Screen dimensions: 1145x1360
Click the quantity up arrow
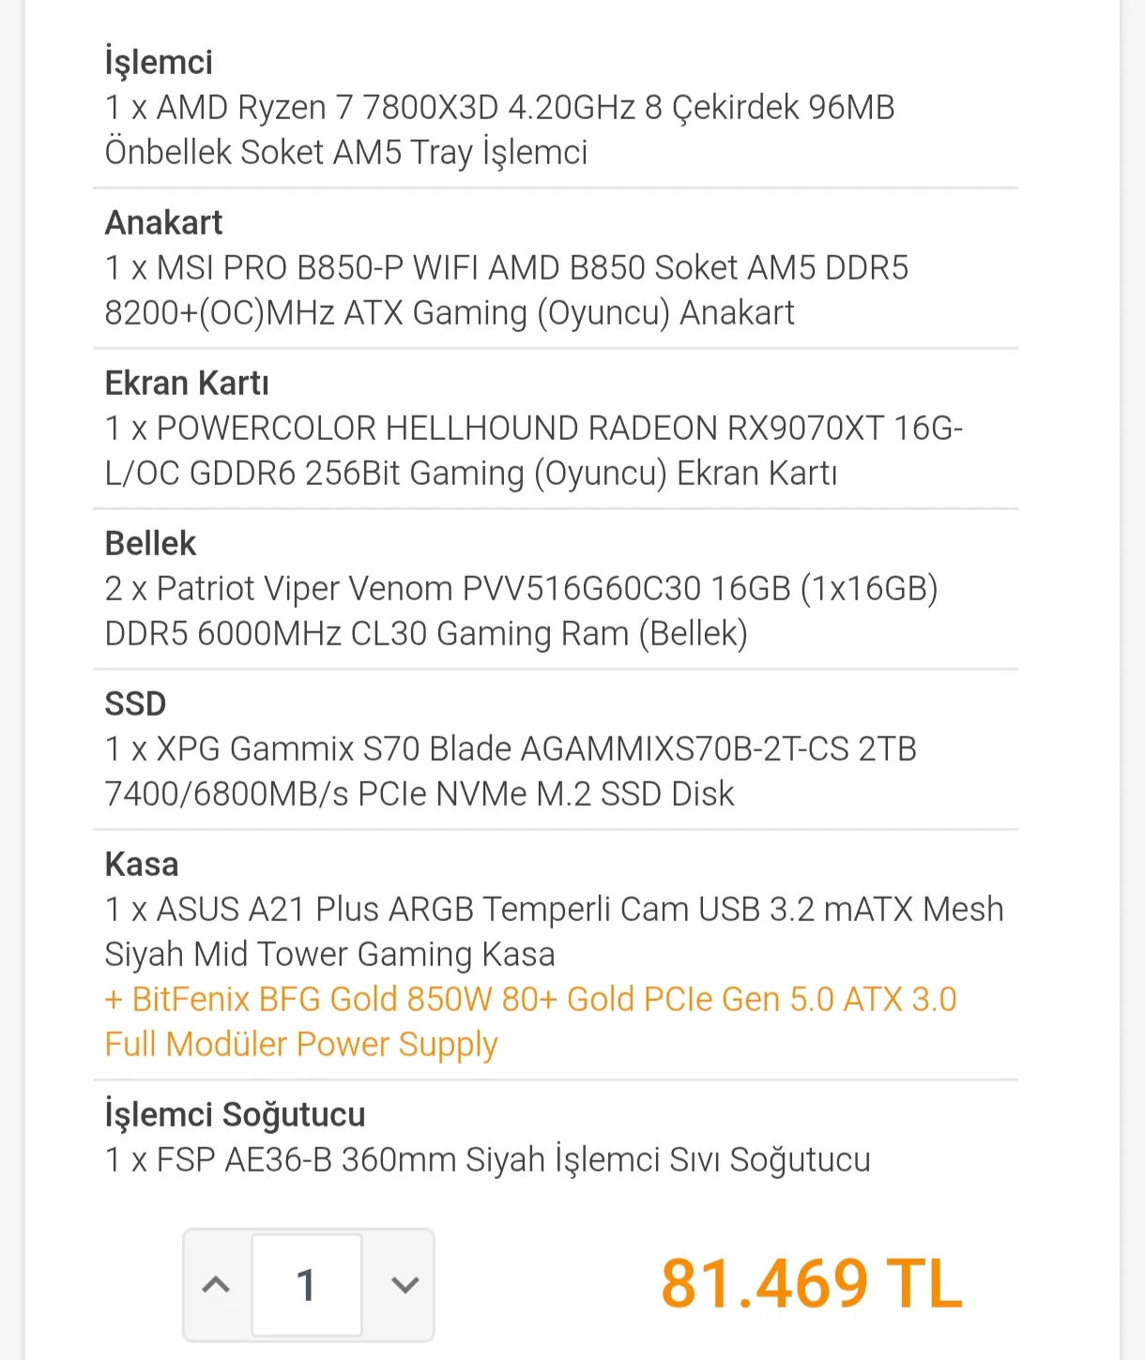[x=217, y=1284]
